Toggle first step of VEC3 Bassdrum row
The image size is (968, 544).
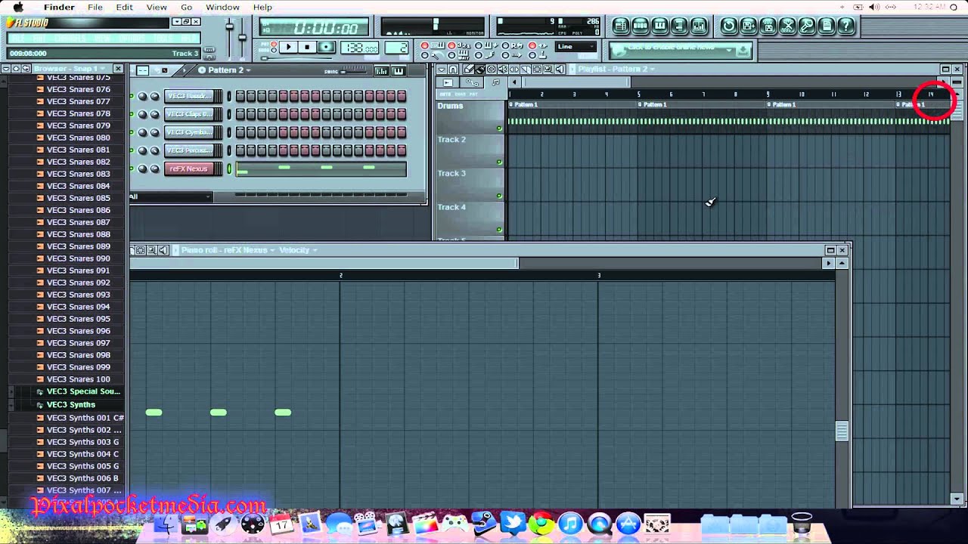click(240, 96)
